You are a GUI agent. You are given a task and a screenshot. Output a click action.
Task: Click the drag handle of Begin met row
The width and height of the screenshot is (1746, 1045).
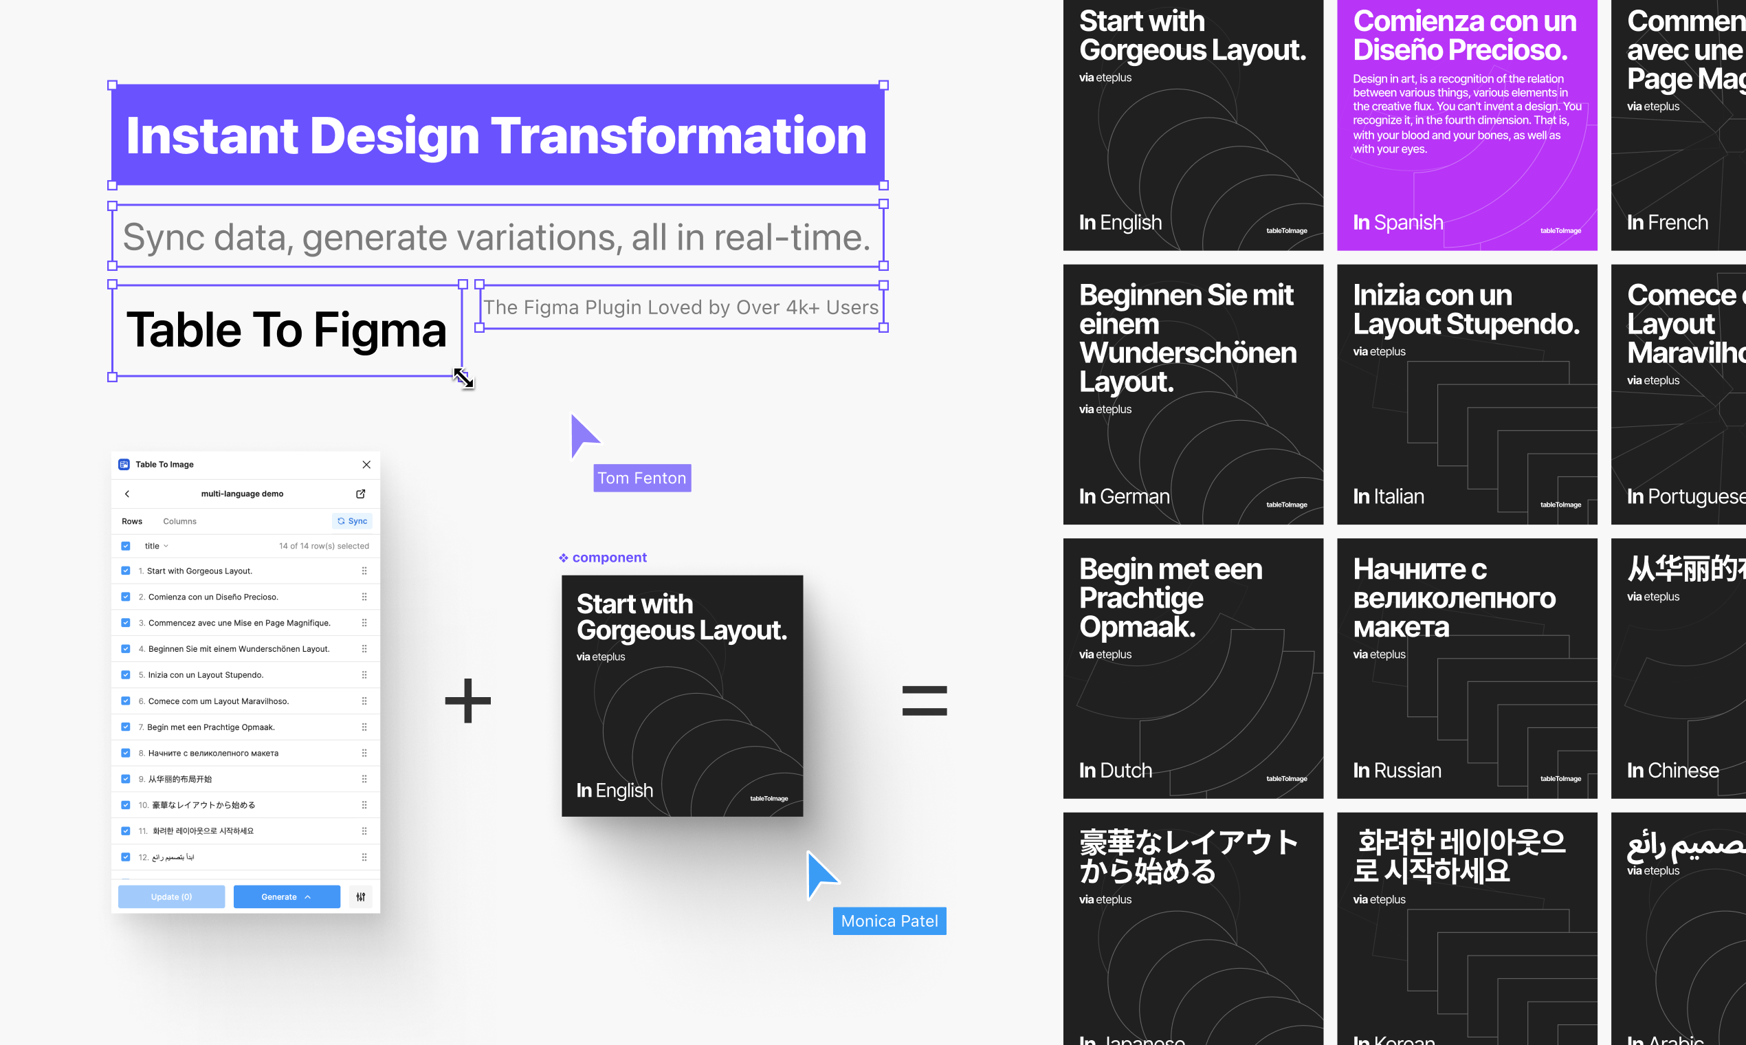(x=364, y=727)
